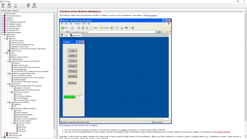Screen dimensions: 247x139
Task: Expand The Application Architect book
Action: [2, 26]
